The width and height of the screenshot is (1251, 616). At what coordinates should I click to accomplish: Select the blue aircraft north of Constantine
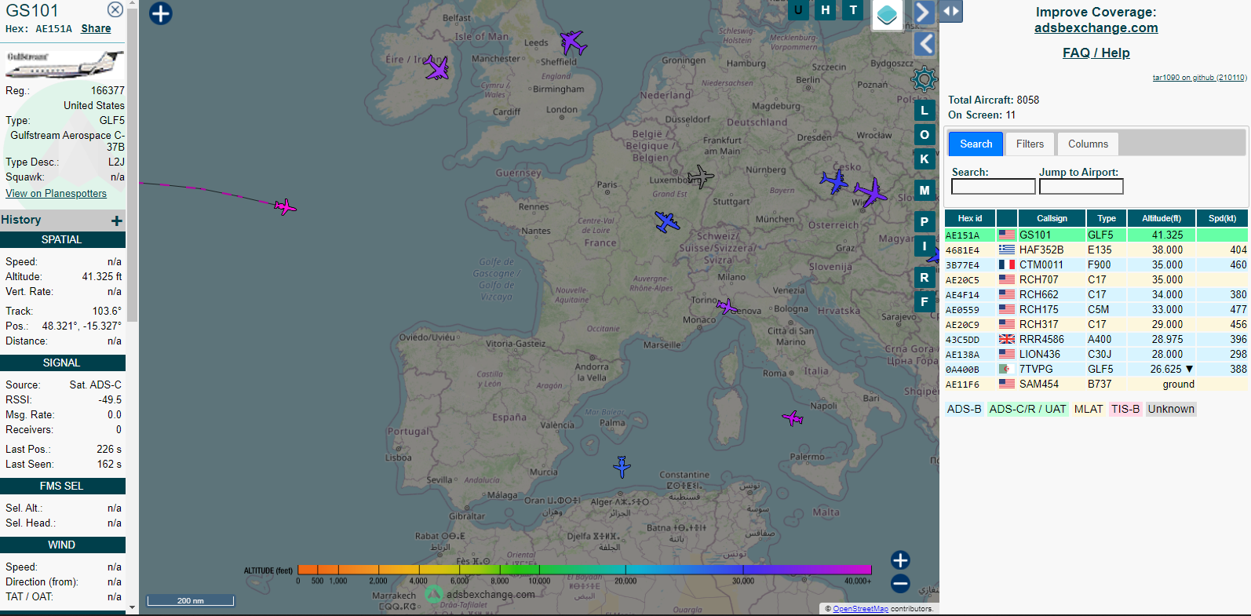click(622, 467)
